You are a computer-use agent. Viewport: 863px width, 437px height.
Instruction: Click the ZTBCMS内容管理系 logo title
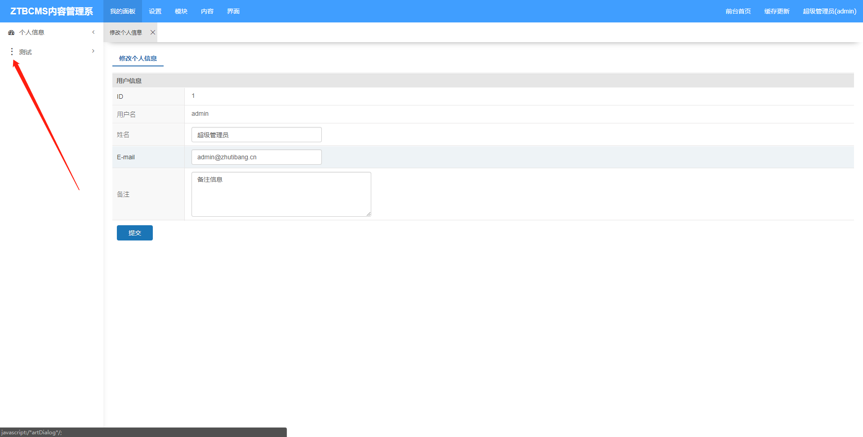[52, 11]
